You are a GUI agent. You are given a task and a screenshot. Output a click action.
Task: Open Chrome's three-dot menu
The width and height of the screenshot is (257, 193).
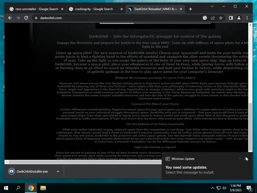coord(247,18)
